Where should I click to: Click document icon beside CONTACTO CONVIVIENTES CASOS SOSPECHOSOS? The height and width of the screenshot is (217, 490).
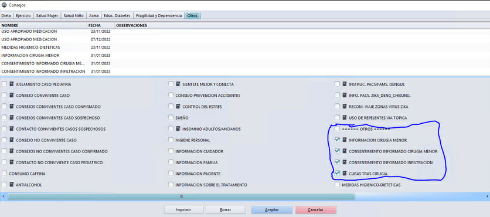pyautogui.click(x=12, y=129)
